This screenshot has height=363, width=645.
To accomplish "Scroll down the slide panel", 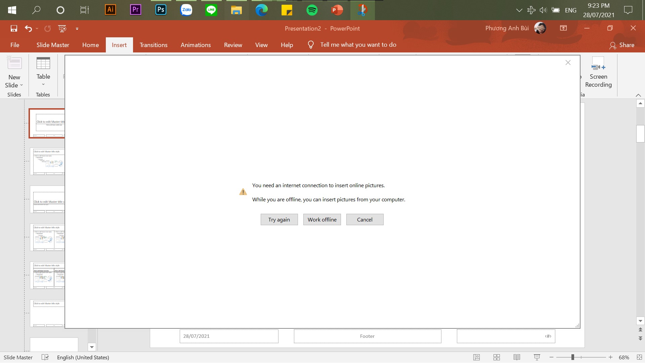I will tap(92, 347).
